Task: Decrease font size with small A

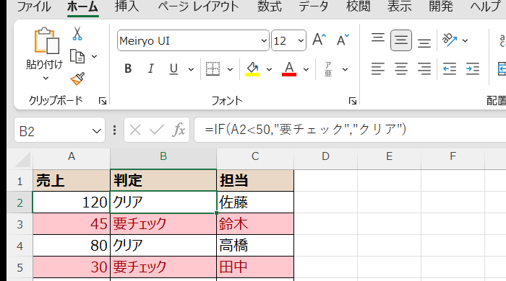Action: 343,40
